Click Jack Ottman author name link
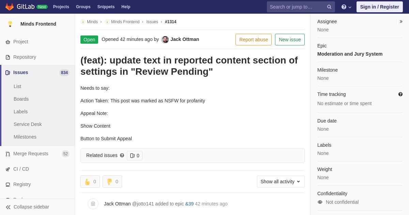409x215 pixels. click(x=185, y=39)
